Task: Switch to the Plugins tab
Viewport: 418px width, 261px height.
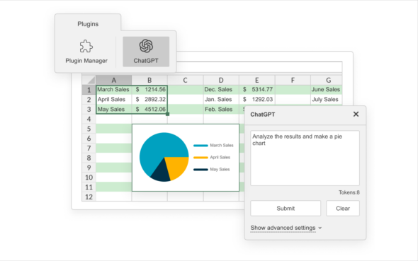Action: [88, 24]
